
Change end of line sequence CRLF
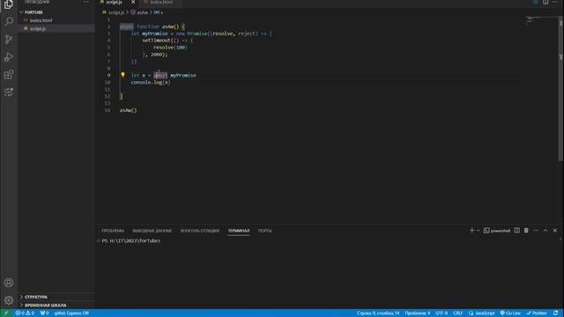[457, 313]
